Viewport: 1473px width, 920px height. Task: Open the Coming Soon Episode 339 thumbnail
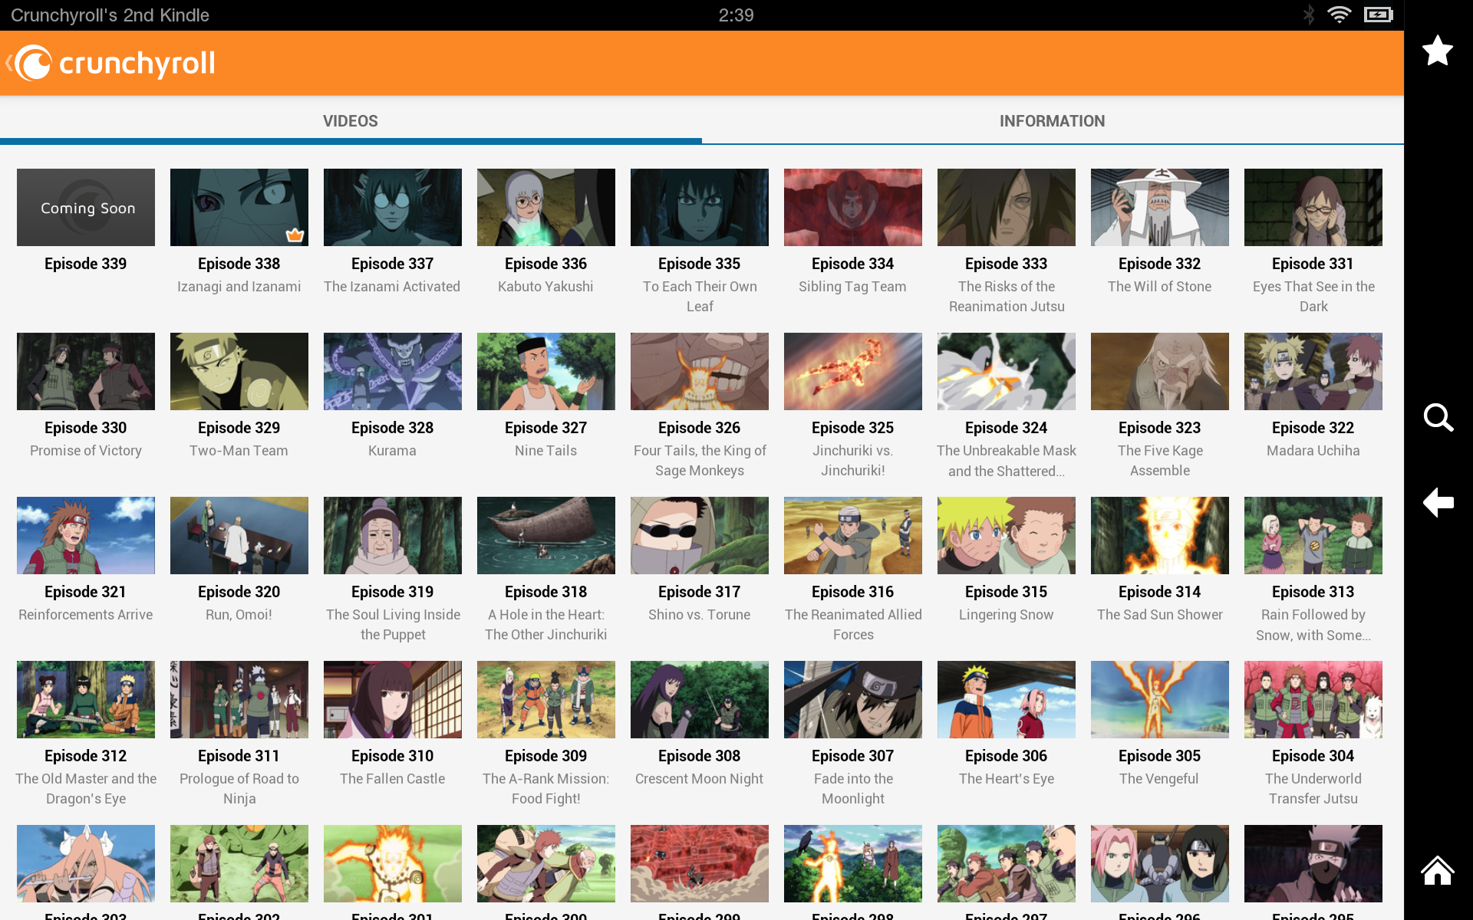(x=86, y=207)
